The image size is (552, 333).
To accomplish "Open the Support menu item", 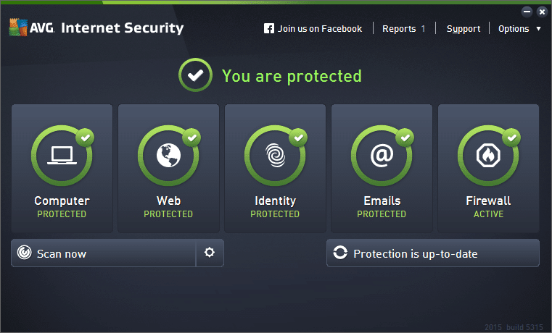I will click(463, 29).
